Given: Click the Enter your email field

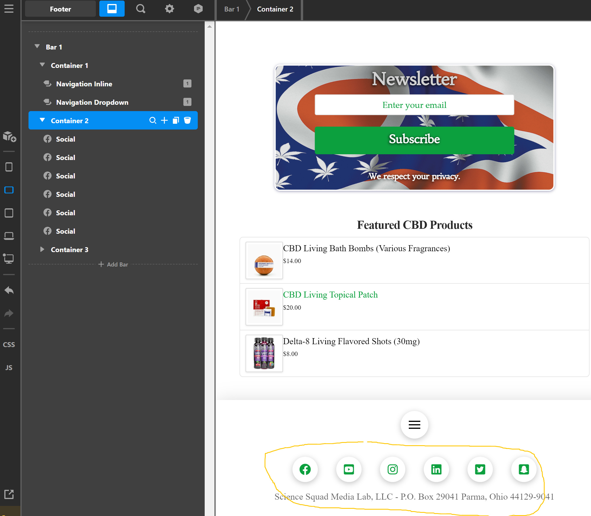Looking at the screenshot, I should pyautogui.click(x=414, y=105).
